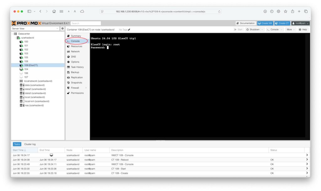The image size is (321, 191).
Task: Open the Options panel
Action: coord(75,62)
